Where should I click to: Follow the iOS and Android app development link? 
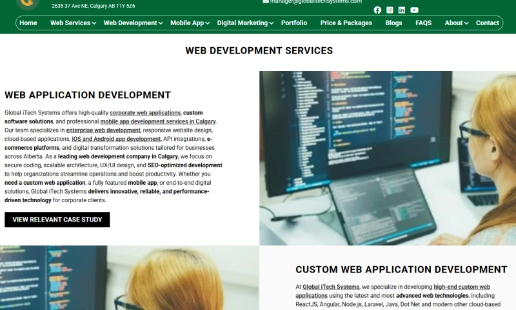(116, 139)
